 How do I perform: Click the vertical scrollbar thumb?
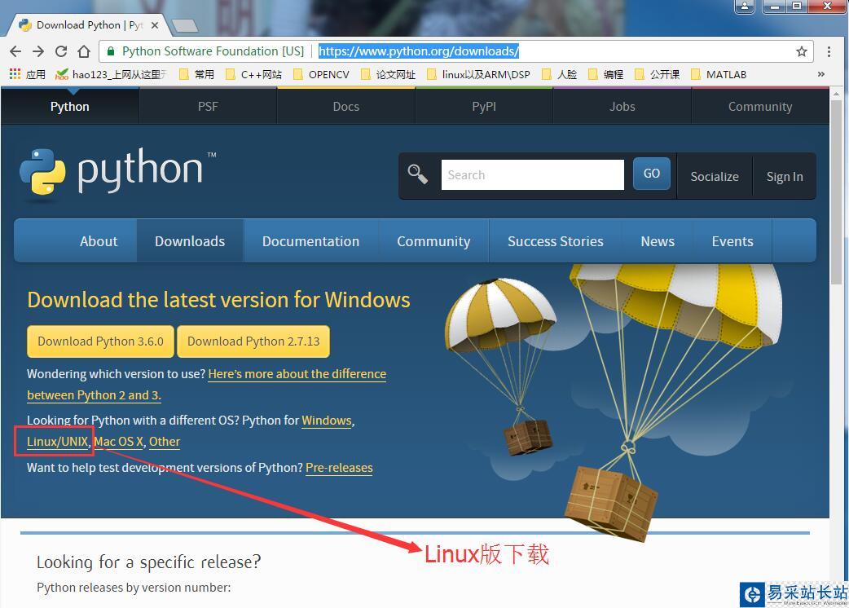pyautogui.click(x=837, y=193)
